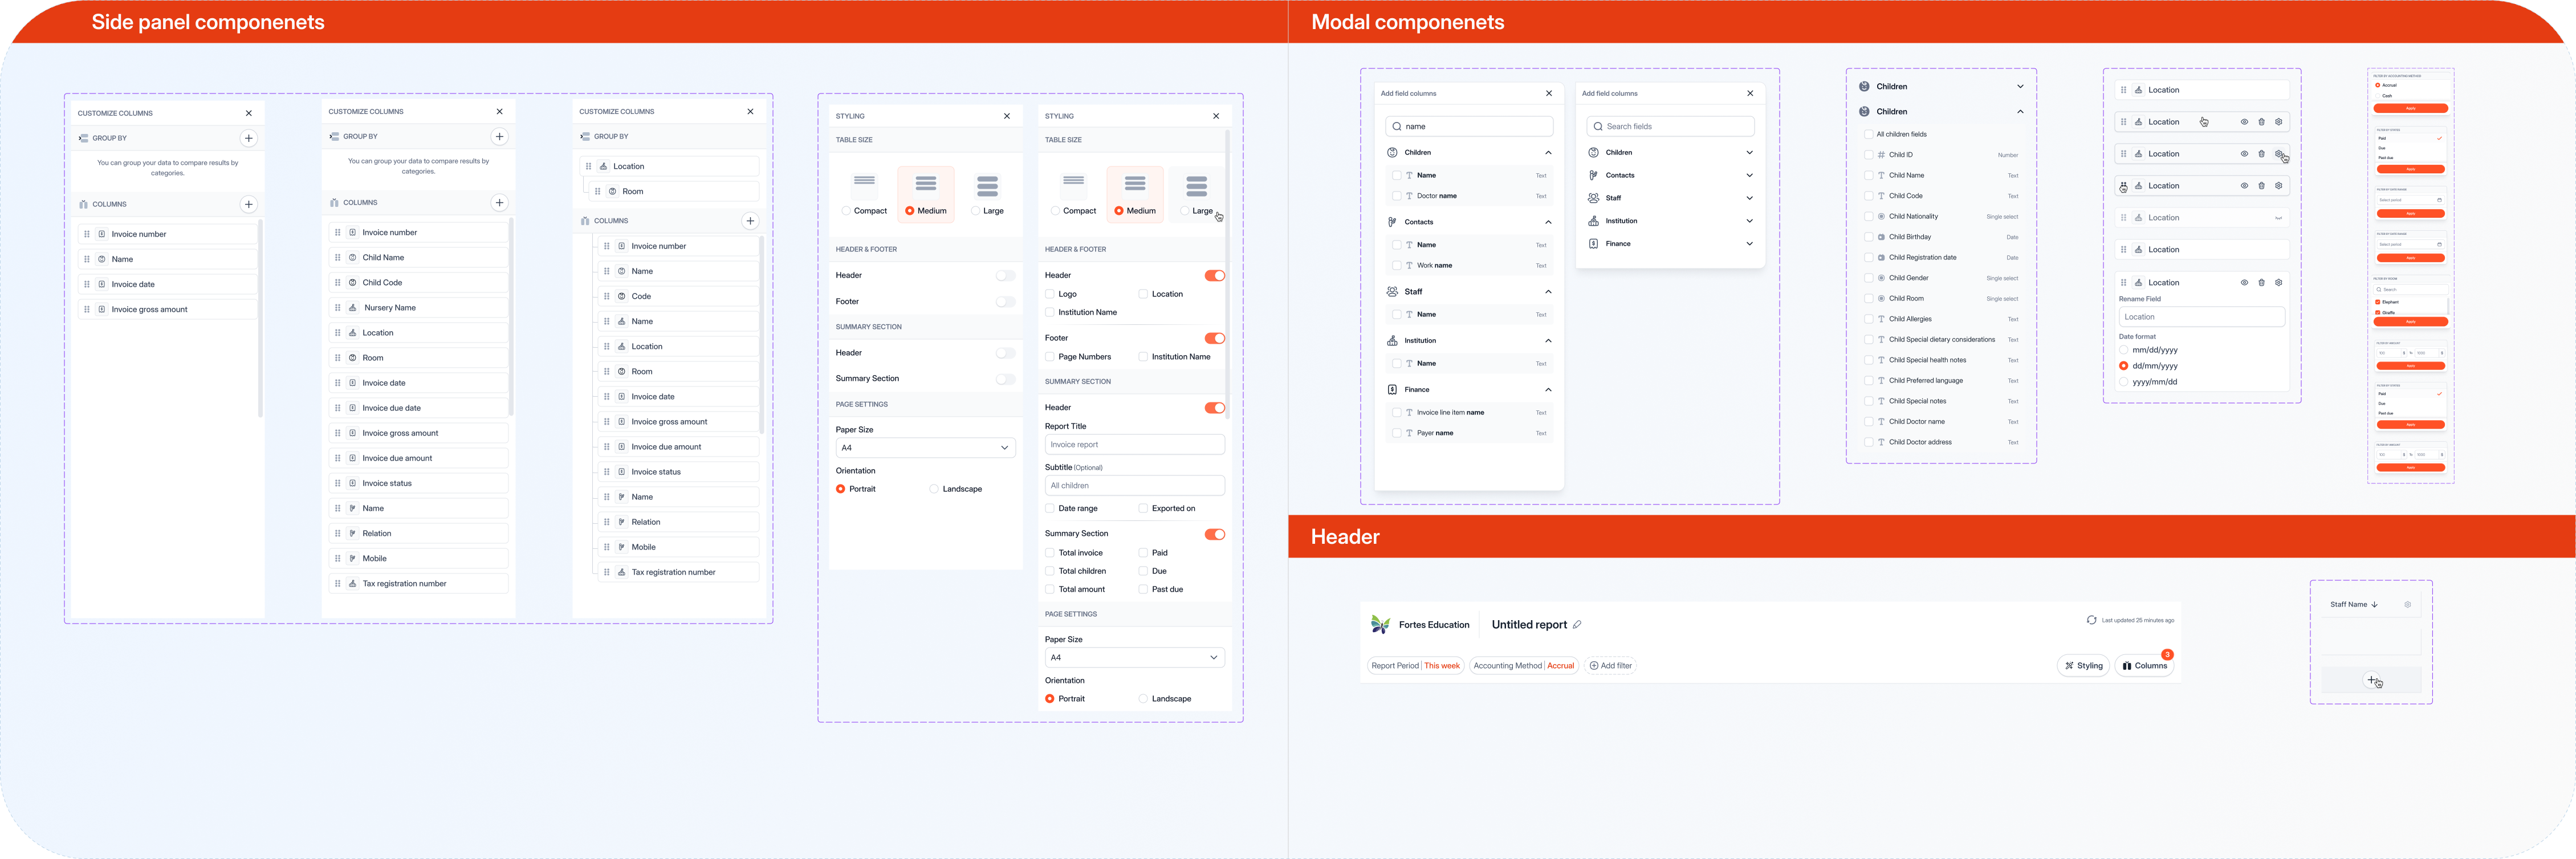Collapse the Contacts group in the name search modal

tap(1548, 222)
